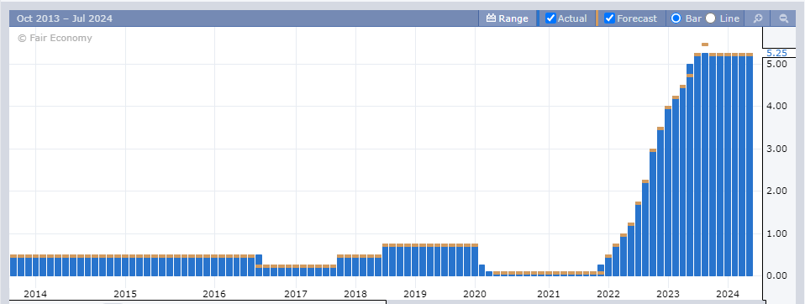This screenshot has width=805, height=304.
Task: Click the 2017 year label
Action: (x=295, y=294)
